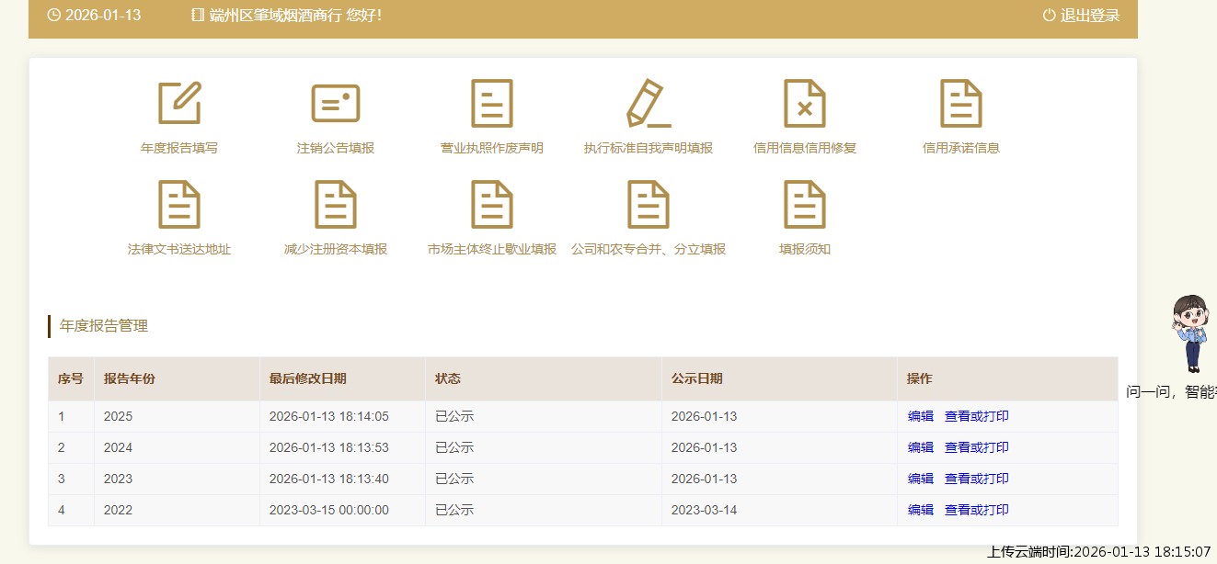
Task: Click 退出登录 to log out
Action: point(1082,16)
